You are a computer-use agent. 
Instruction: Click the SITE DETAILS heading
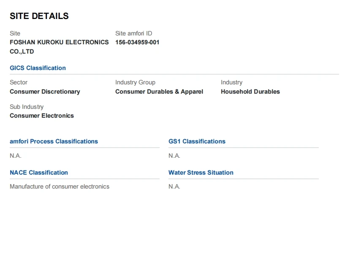(x=39, y=16)
